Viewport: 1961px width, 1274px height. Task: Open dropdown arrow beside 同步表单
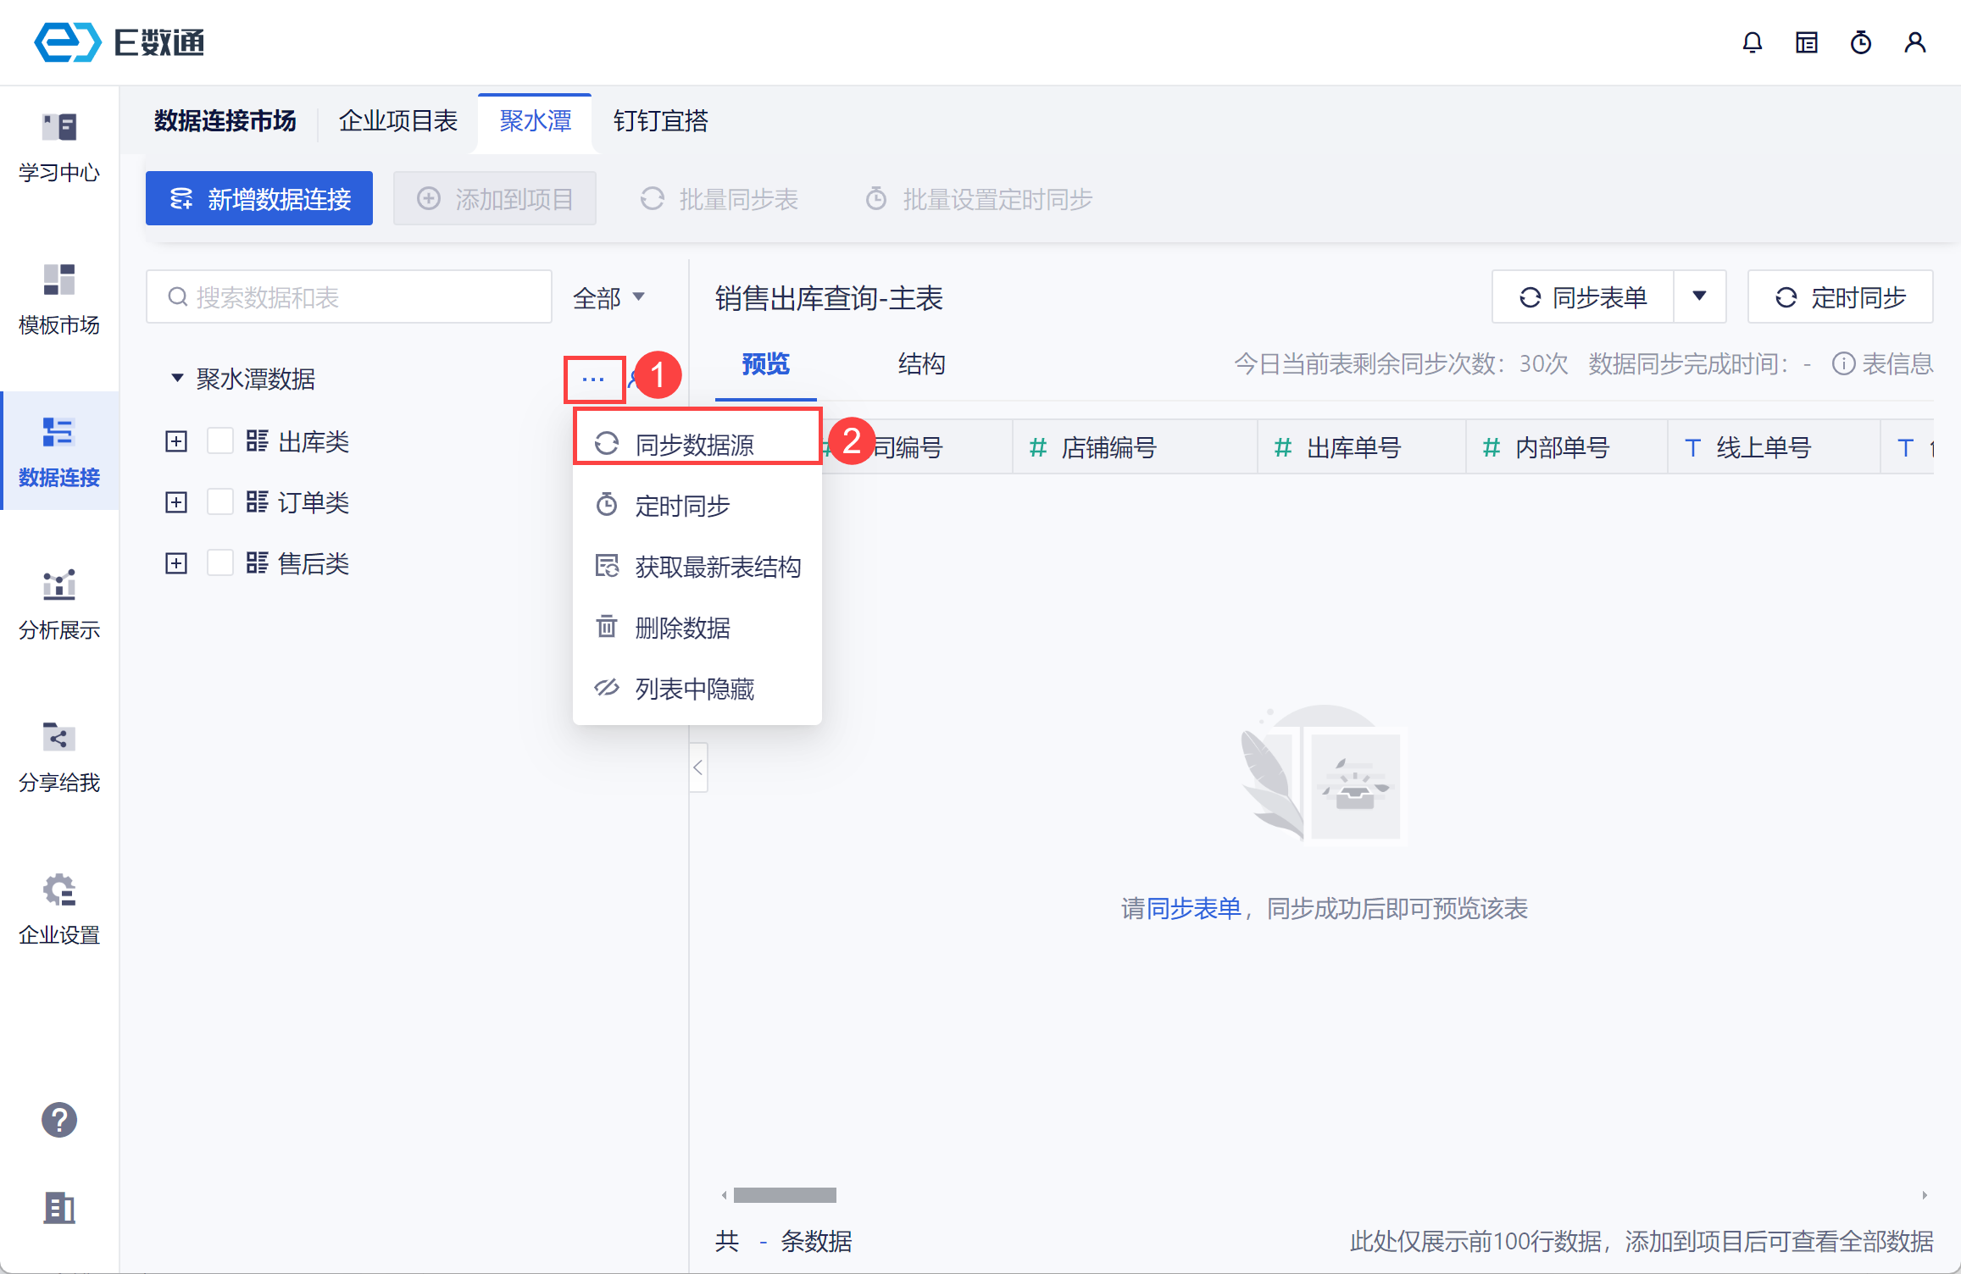point(1699,296)
